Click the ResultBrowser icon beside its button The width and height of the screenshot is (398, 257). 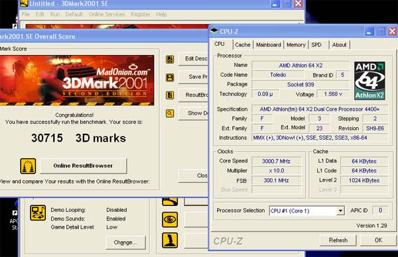click(170, 95)
